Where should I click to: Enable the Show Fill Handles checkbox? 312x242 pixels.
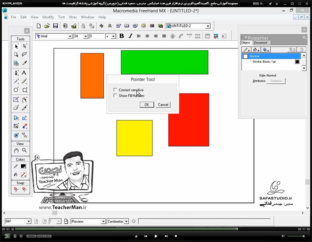coord(115,95)
